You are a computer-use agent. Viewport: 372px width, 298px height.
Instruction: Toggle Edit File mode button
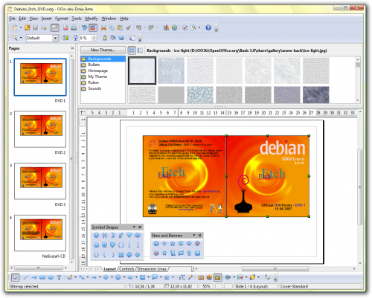pos(54,27)
